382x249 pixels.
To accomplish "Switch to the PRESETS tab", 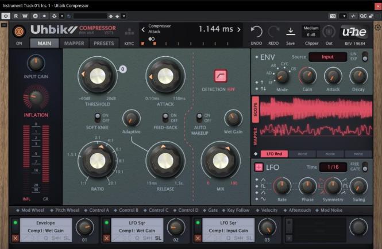I will pos(104,44).
